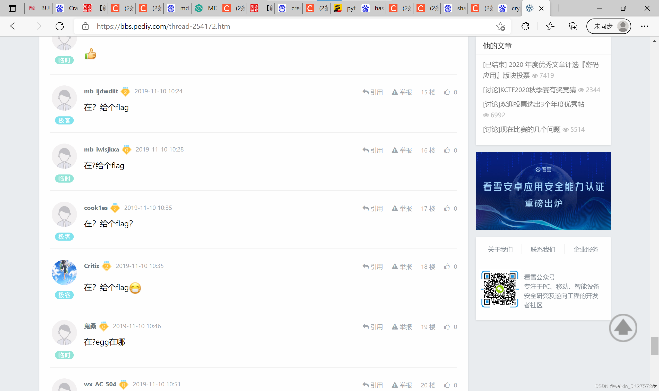Reload the current page
659x391 pixels.
[x=60, y=26]
